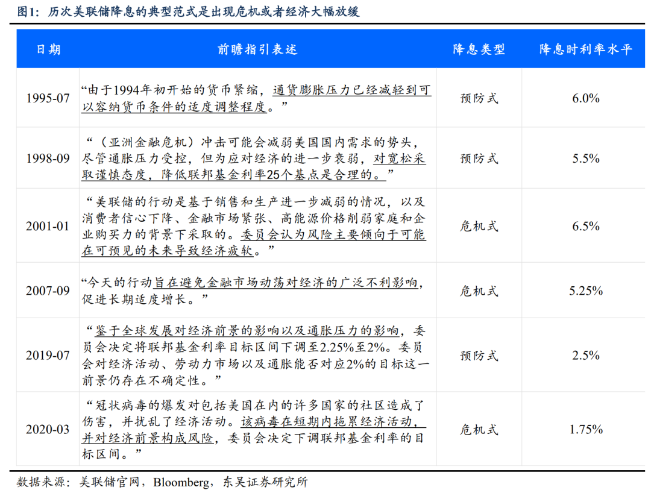Select the 2020-03 date cell
This screenshot has width=651, height=493.
coord(48,430)
